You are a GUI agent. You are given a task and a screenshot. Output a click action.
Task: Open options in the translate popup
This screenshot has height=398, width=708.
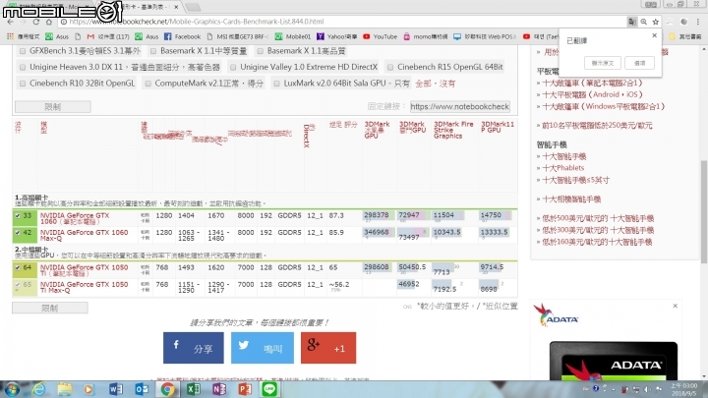pyautogui.click(x=640, y=63)
